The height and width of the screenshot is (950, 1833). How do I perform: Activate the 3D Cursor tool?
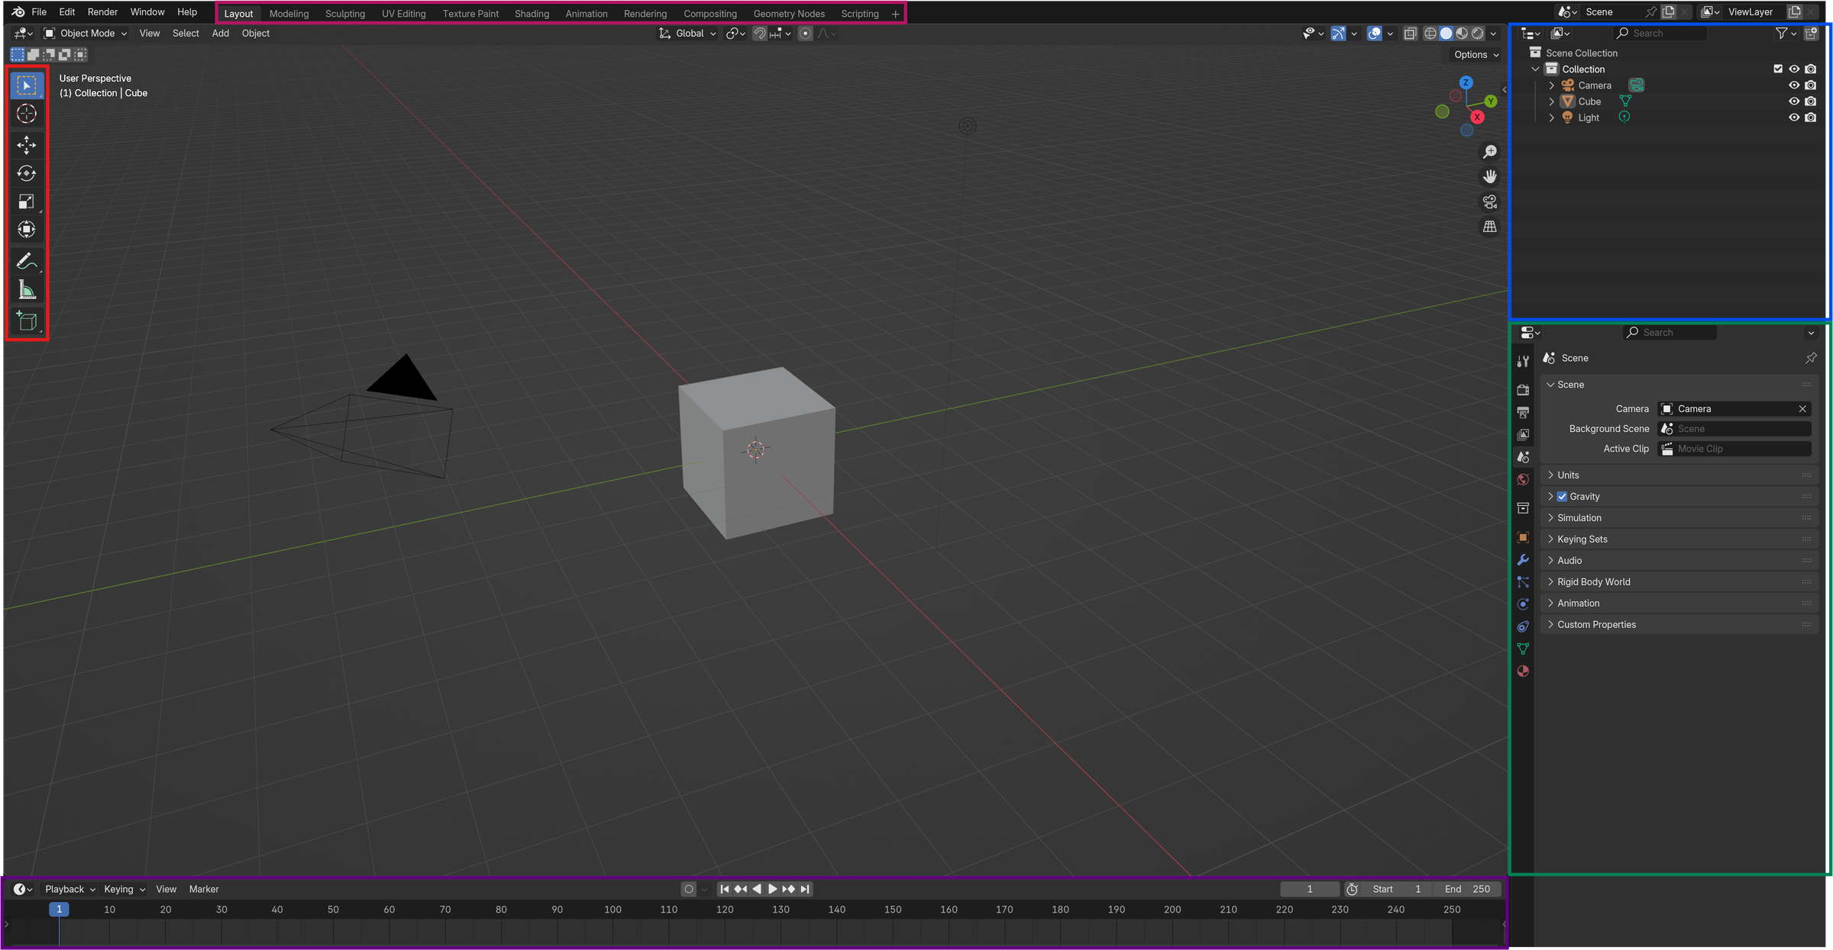pos(27,114)
